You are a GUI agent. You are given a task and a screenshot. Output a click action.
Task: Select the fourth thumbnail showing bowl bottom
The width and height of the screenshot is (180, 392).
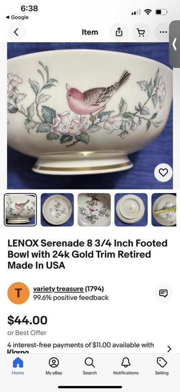(131, 210)
